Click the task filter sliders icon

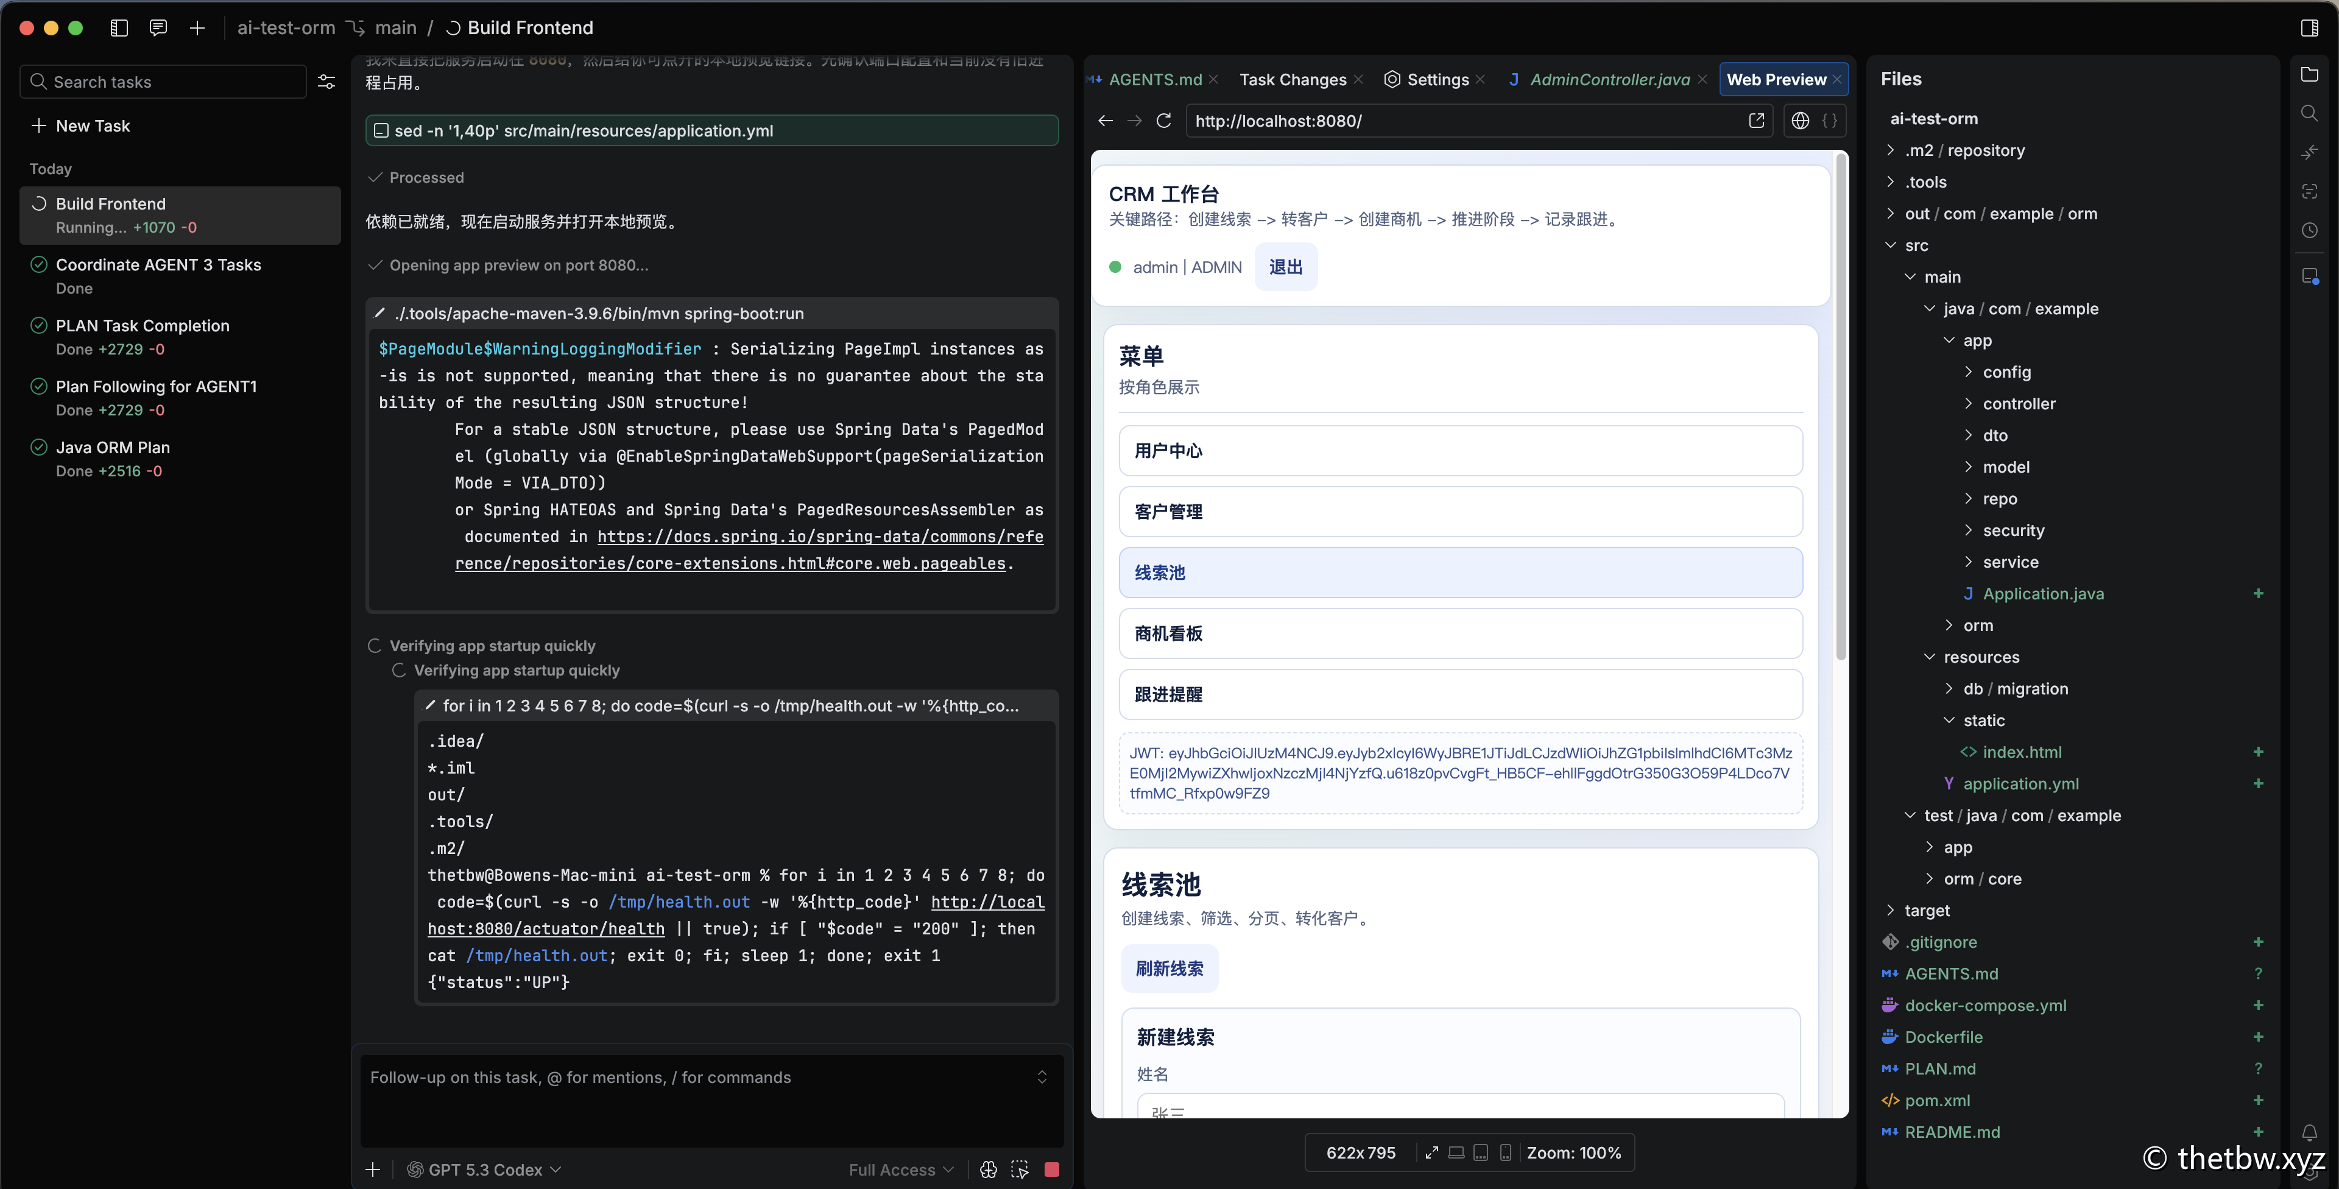click(326, 82)
